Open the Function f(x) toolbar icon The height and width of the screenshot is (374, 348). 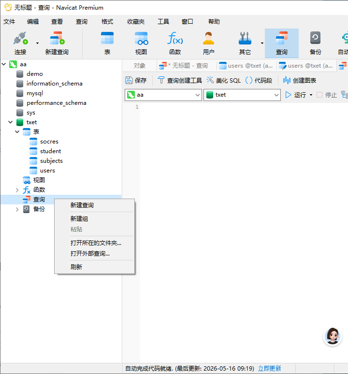point(175,38)
